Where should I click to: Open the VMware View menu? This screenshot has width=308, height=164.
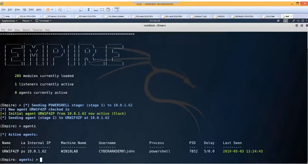(17, 9)
